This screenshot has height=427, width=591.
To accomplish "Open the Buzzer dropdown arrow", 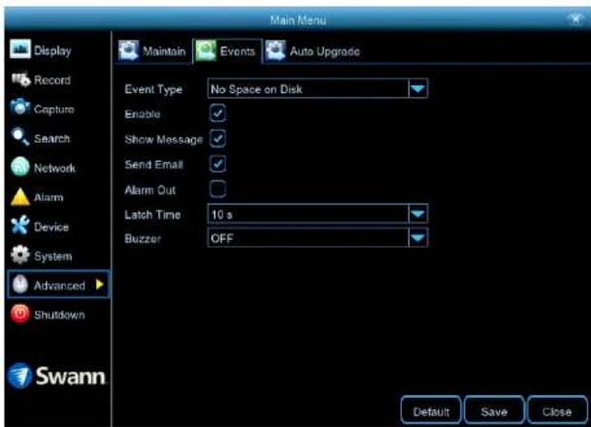I will [418, 238].
